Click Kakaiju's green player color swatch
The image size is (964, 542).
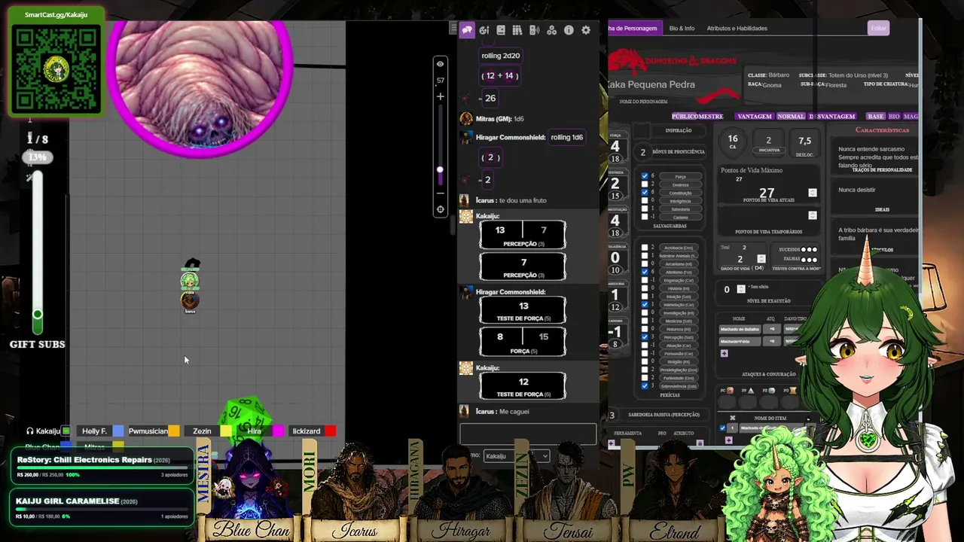pos(66,431)
